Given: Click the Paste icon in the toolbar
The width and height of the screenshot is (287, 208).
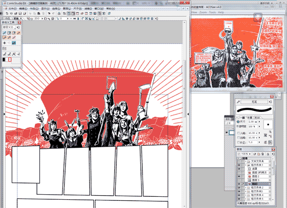Looking at the screenshot, I should tap(39, 13).
